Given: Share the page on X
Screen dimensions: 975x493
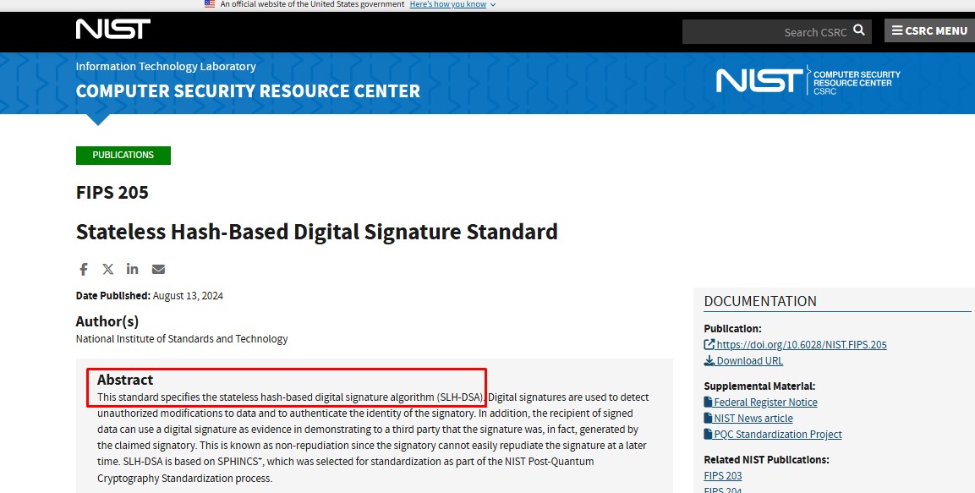Looking at the screenshot, I should pyautogui.click(x=108, y=269).
